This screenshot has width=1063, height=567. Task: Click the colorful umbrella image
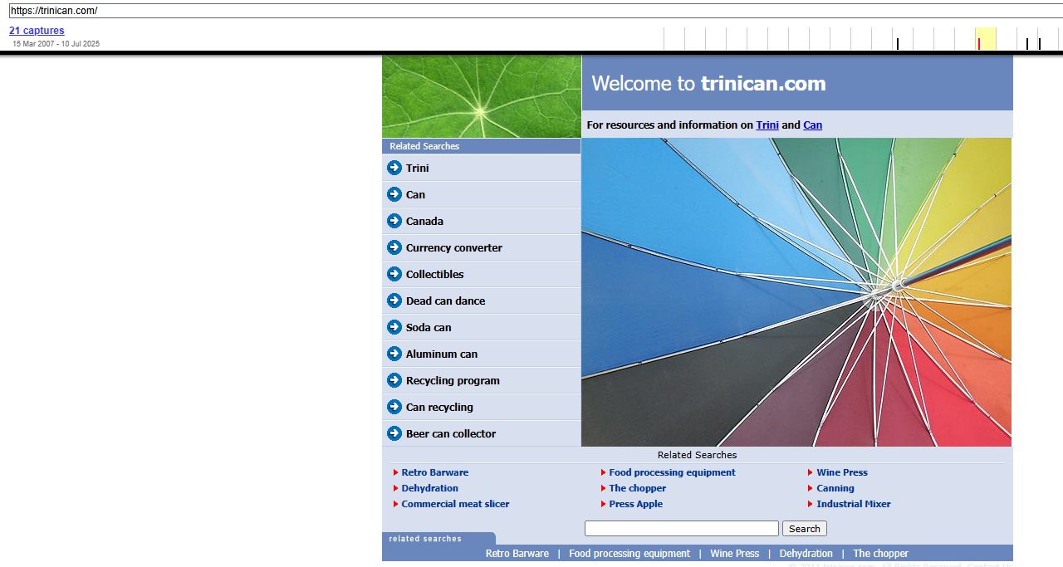[x=796, y=292]
